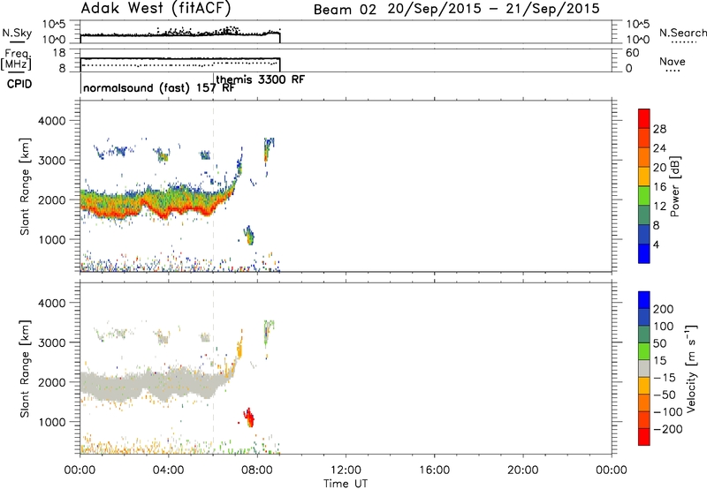
Task: Click the 'CPID' row label
Action: click(x=19, y=84)
